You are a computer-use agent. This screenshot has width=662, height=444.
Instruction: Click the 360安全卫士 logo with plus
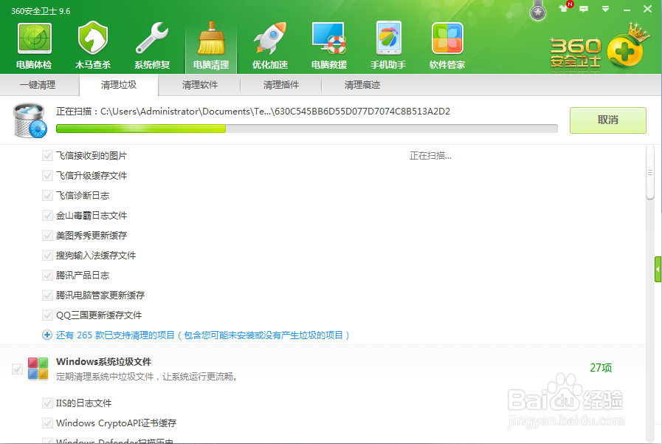coord(600,48)
